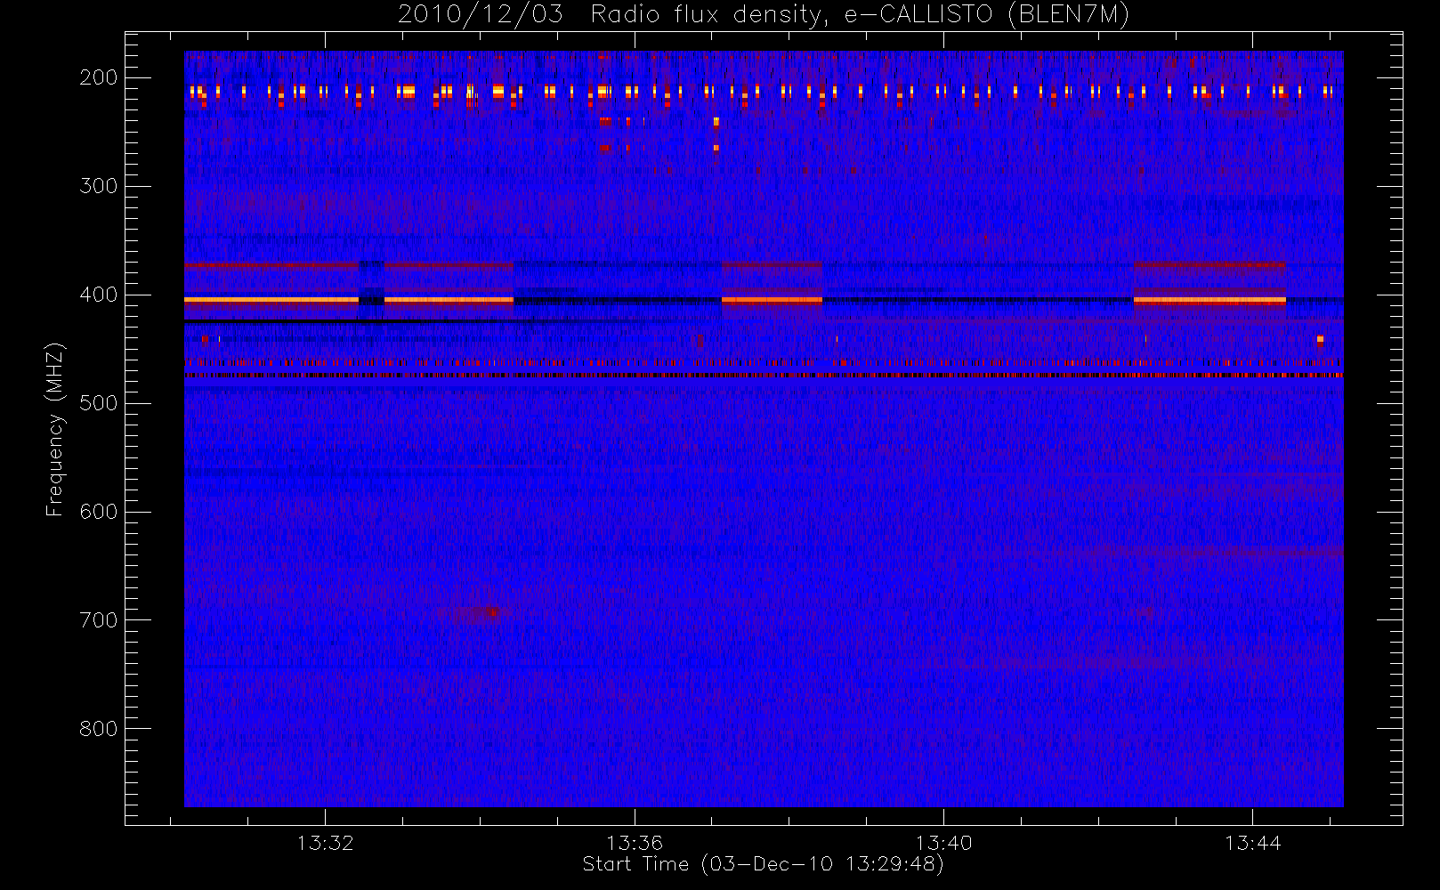This screenshot has height=890, width=1440.
Task: Click the 'Frequency (MHz)' y-axis label
Action: [55, 429]
